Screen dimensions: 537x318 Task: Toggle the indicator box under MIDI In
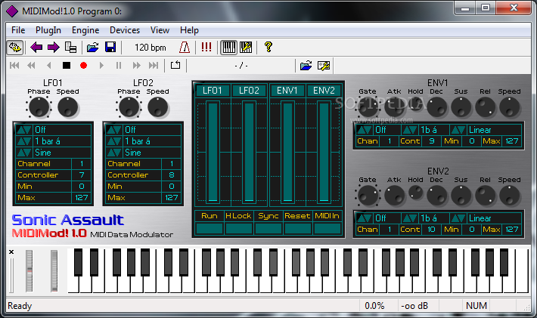[327, 228]
